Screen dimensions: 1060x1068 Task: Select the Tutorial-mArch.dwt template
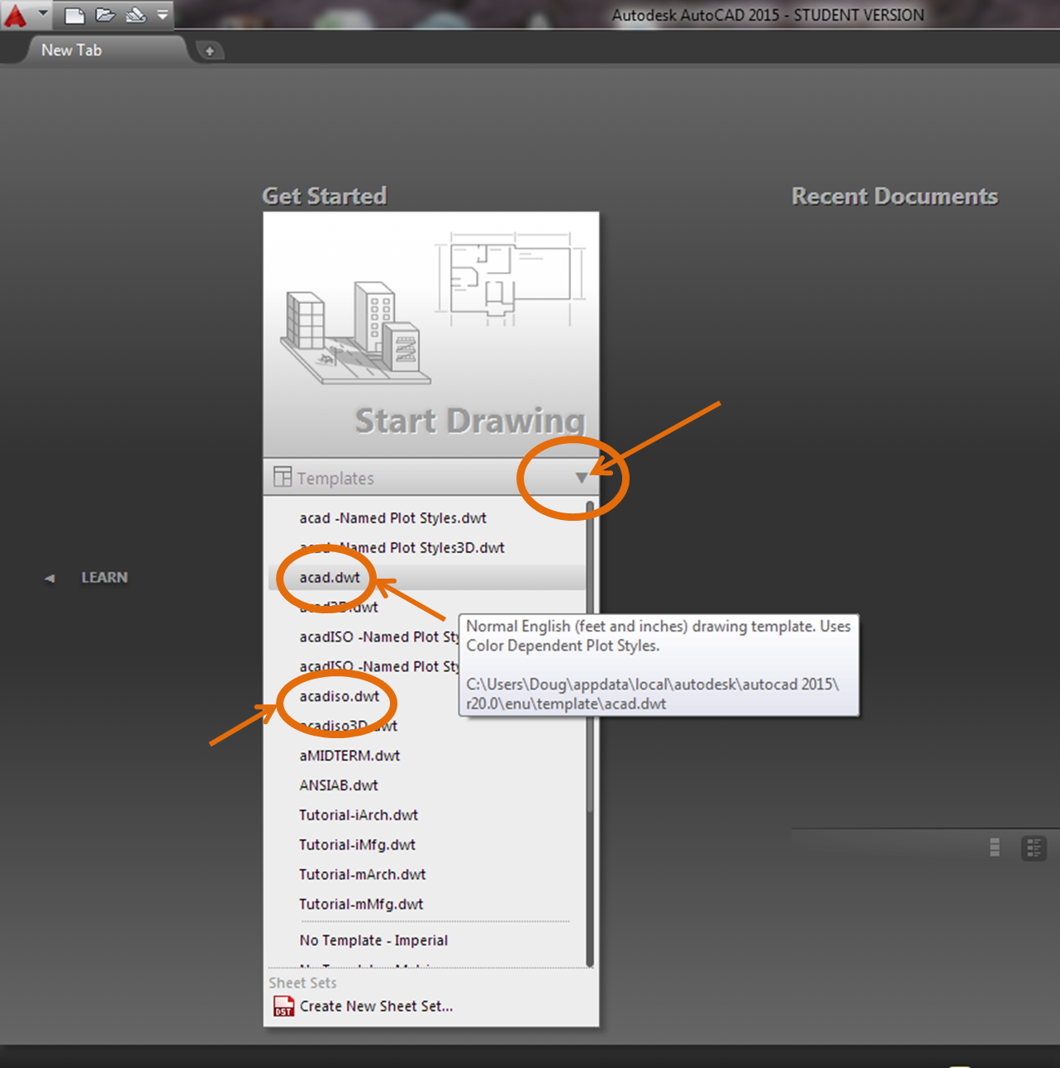[363, 875]
